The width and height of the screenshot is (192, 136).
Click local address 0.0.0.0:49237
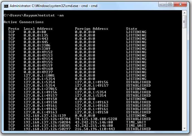click(38, 72)
